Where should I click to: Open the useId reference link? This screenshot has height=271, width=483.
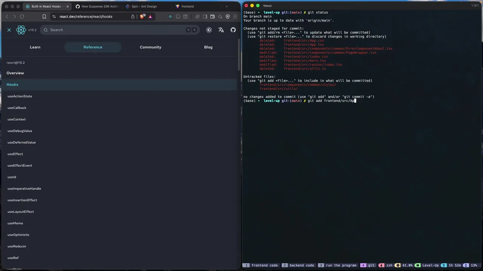[12, 177]
